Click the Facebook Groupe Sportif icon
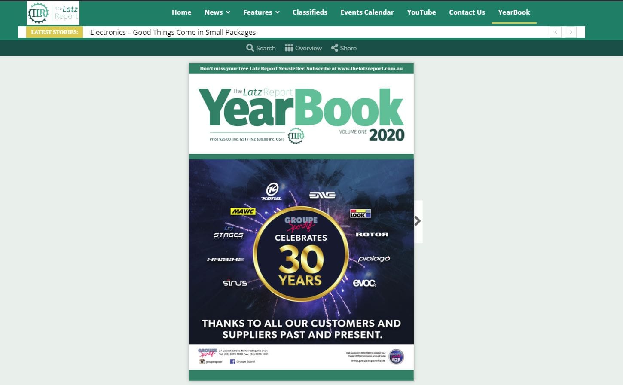 coord(232,362)
